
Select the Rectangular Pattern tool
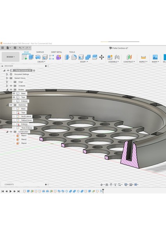click(52, 57)
